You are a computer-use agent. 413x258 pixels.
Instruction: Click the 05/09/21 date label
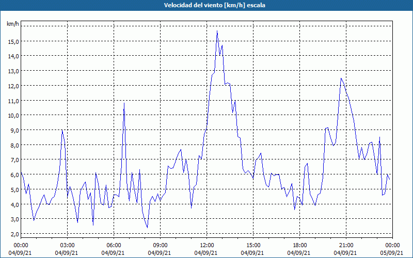coord(392,253)
